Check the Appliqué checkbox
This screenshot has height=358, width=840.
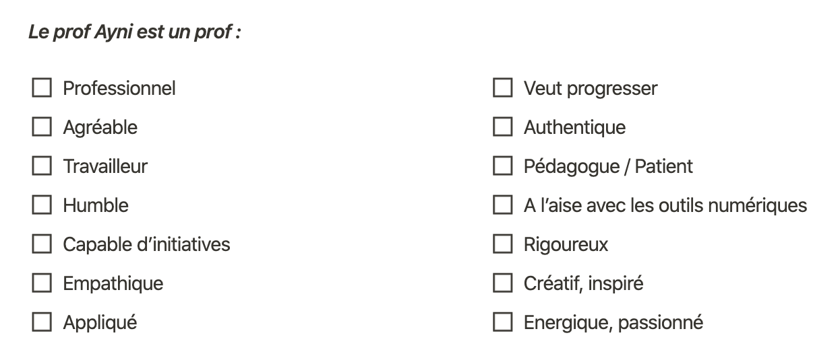pyautogui.click(x=42, y=322)
